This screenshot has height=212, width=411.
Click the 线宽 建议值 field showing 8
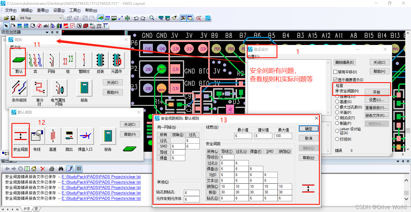pos(264,136)
